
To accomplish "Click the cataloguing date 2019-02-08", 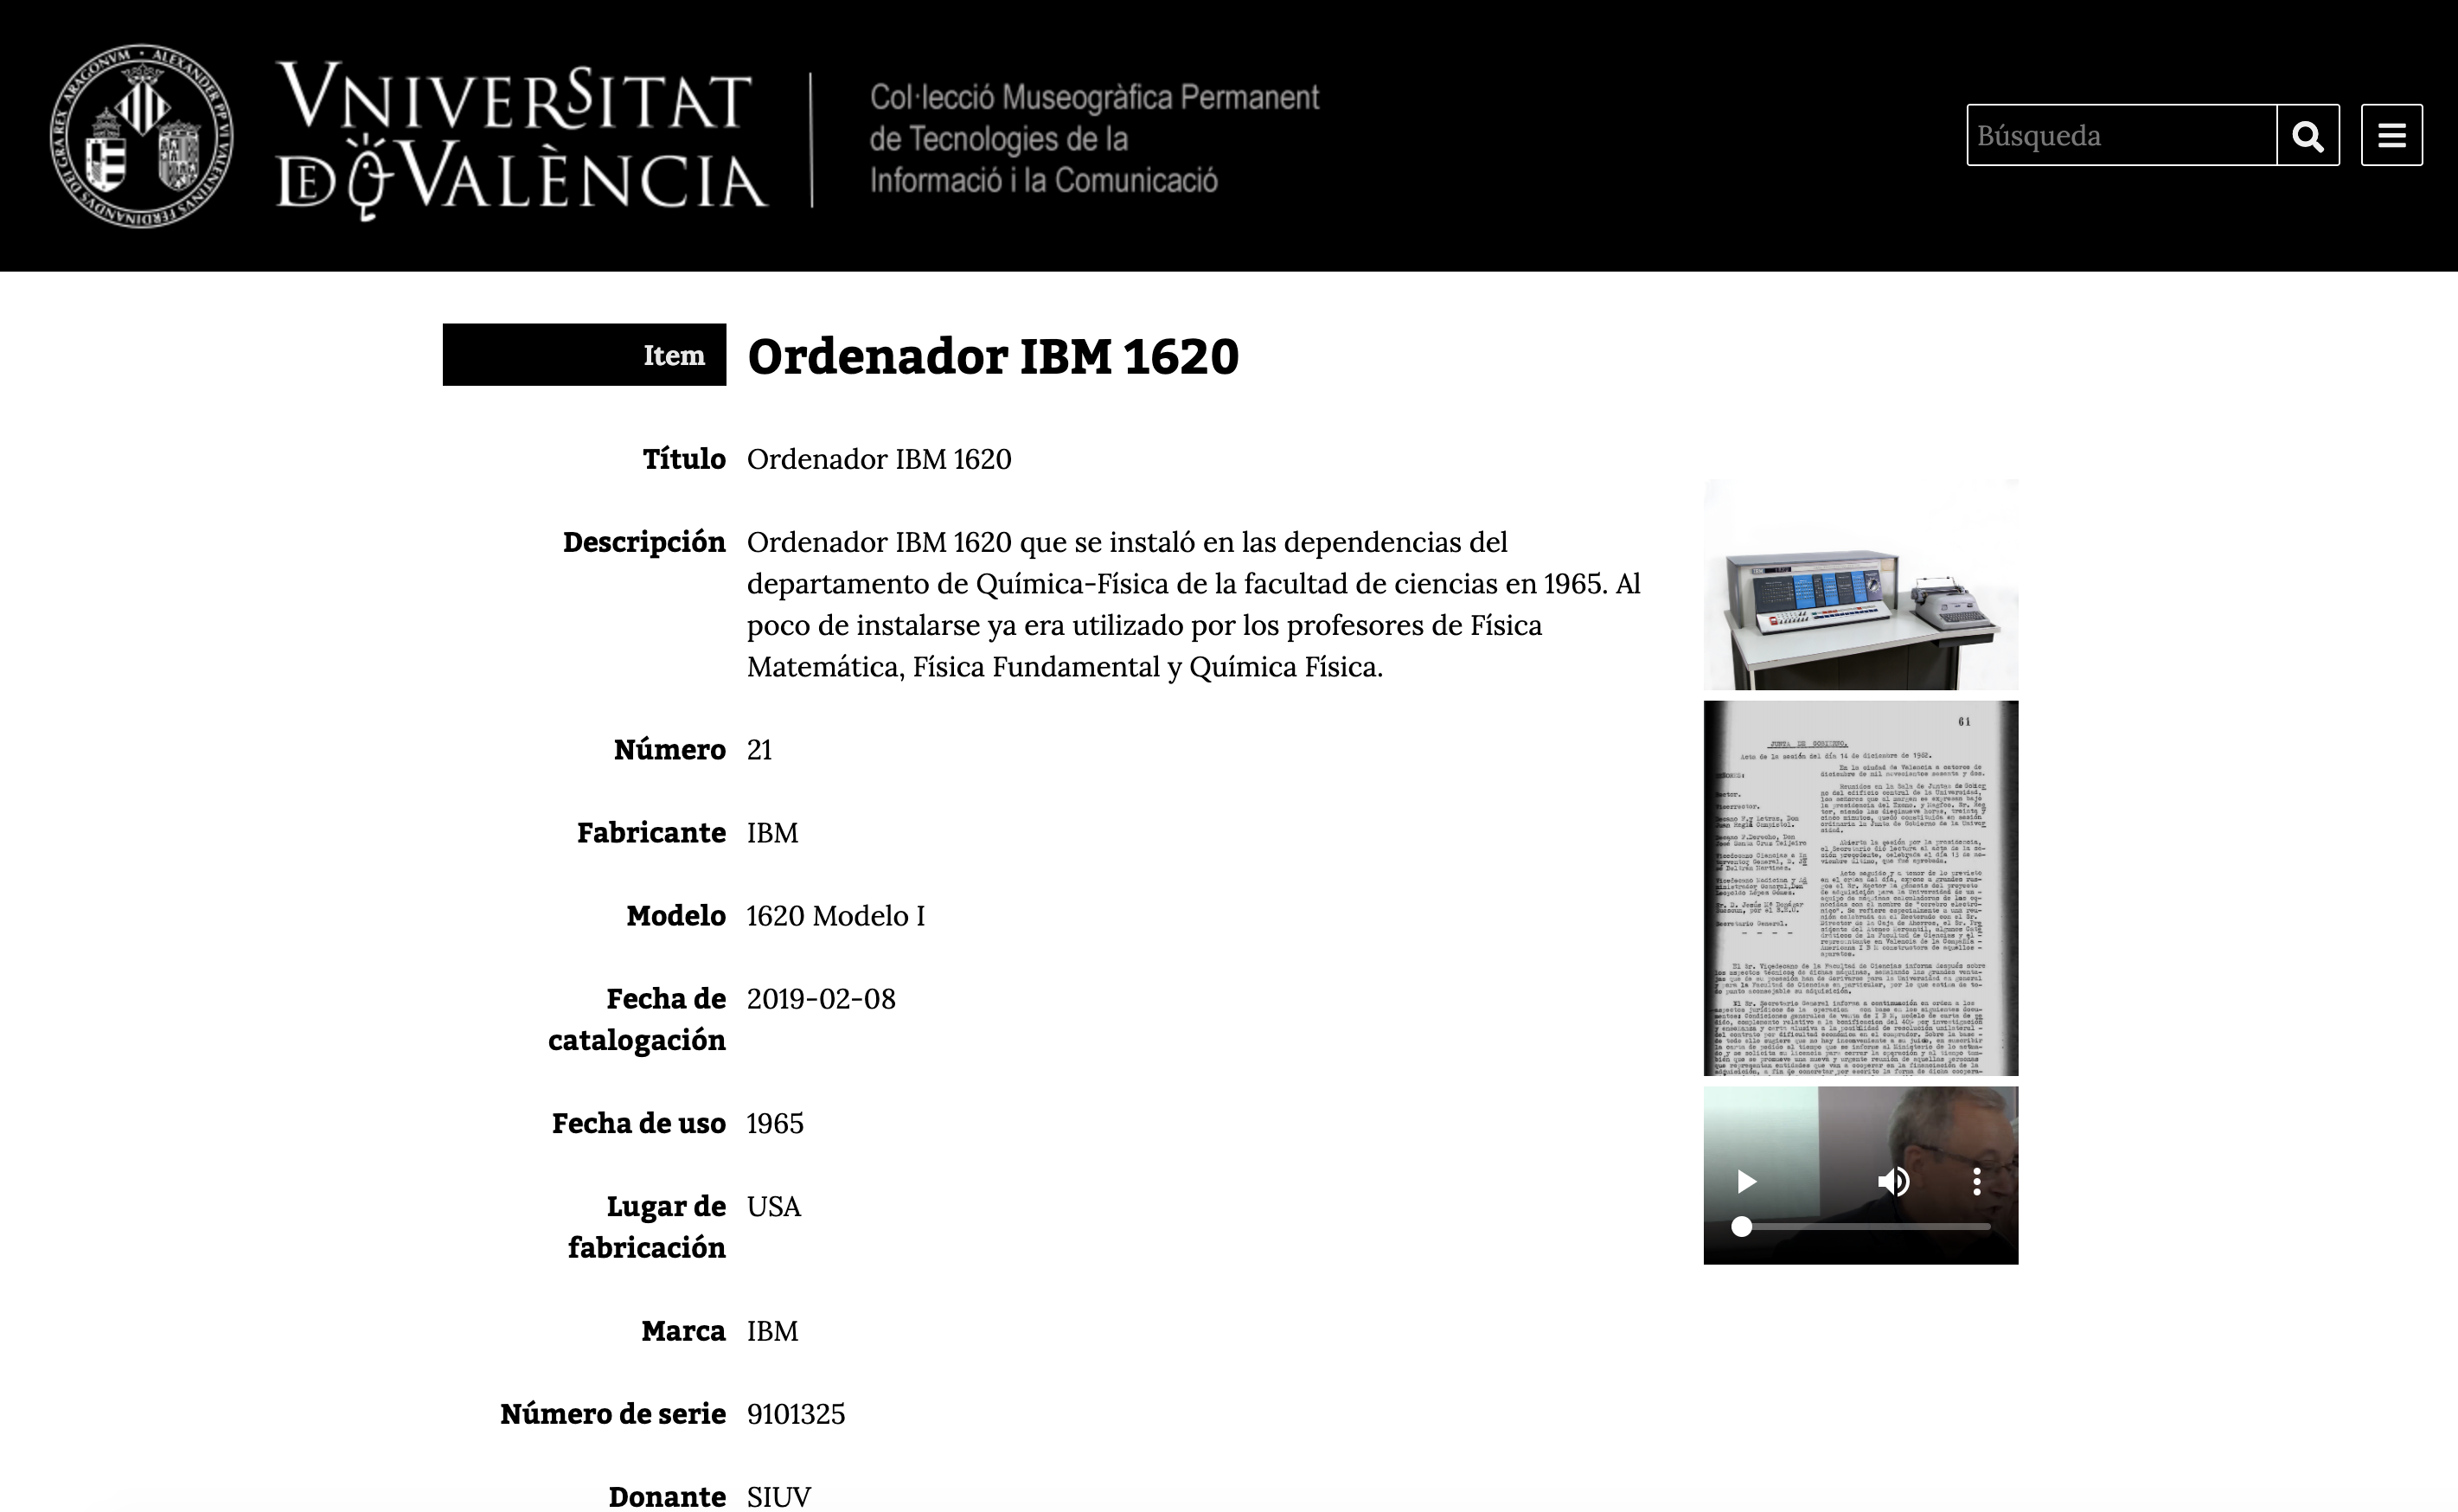I will click(x=821, y=999).
